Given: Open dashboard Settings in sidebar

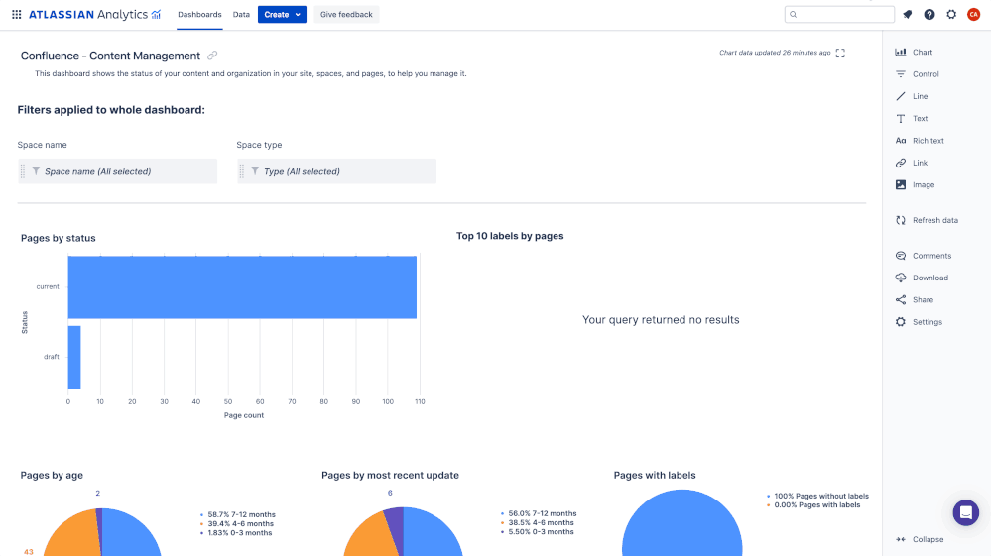Looking at the screenshot, I should [919, 321].
